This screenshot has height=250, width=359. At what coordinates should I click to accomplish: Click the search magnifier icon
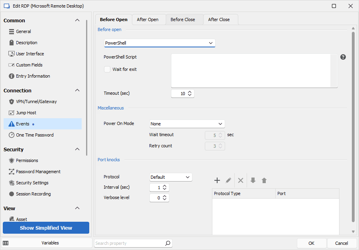pos(168,243)
